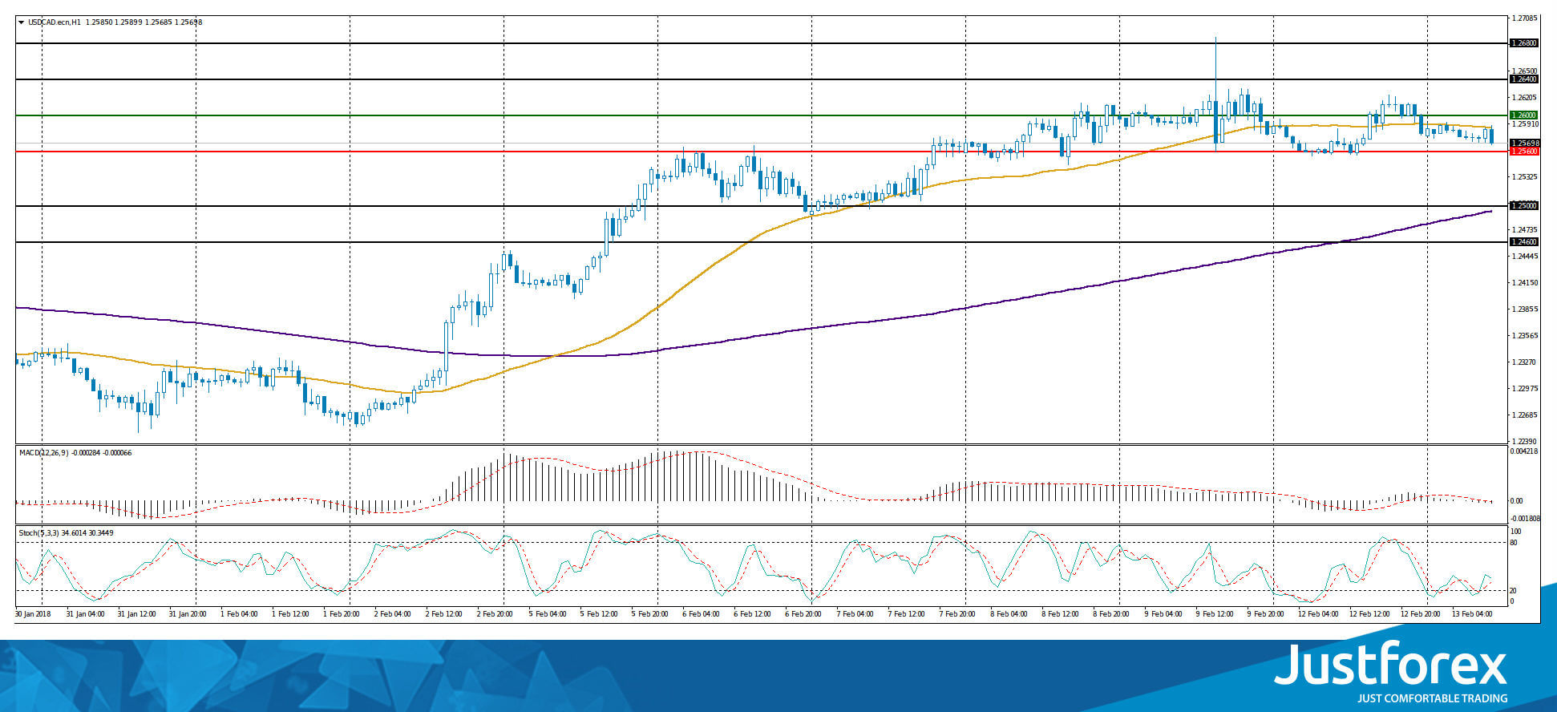Select the 1.26800 level price label
Image resolution: width=1557 pixels, height=712 pixels.
click(x=1524, y=43)
